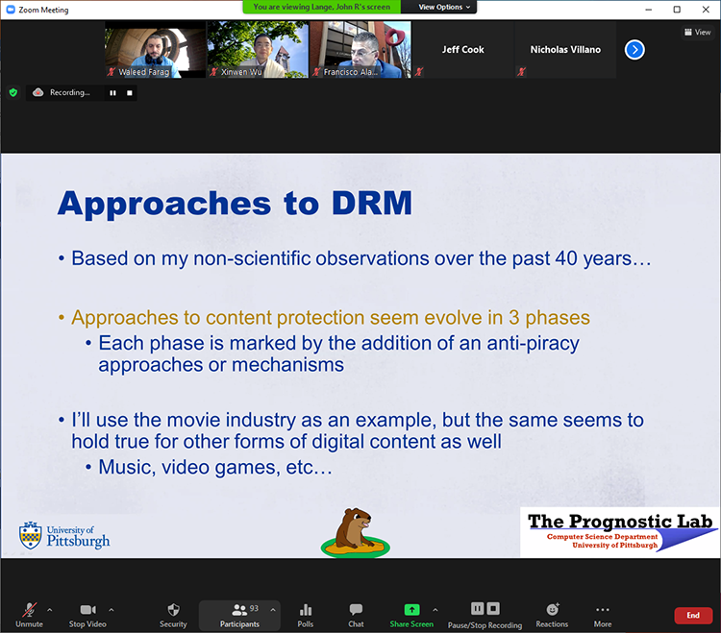Click the green encryption shield icon
Screen dimensions: 721x633
coord(13,93)
